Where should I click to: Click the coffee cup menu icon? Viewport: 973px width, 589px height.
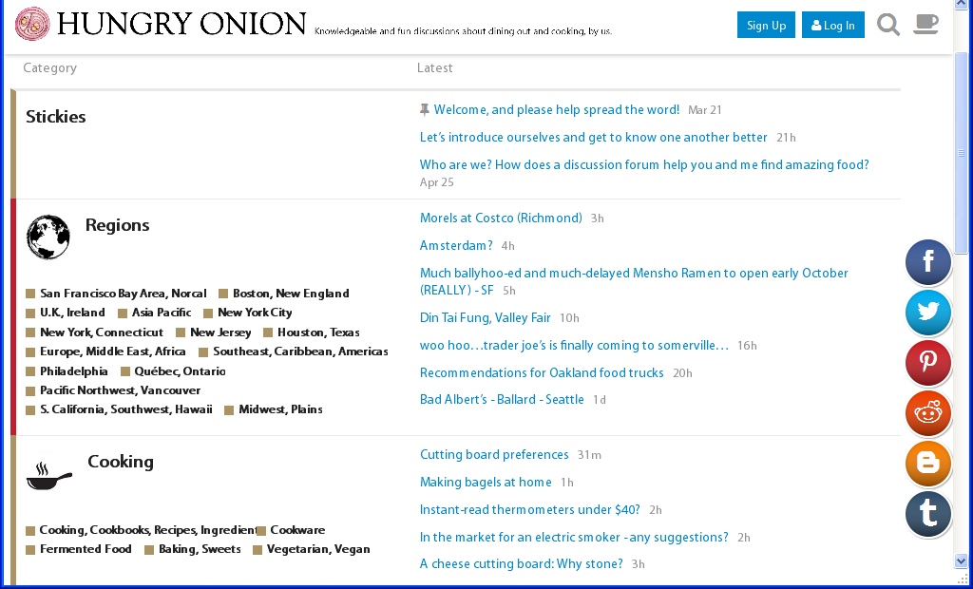coord(925,25)
